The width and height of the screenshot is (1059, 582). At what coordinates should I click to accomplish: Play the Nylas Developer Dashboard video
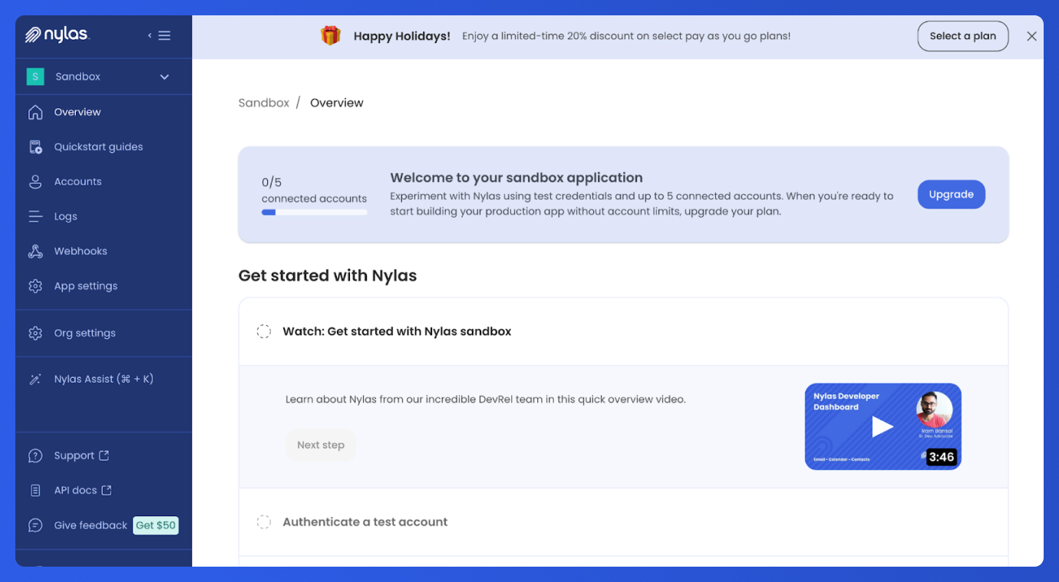(x=882, y=426)
